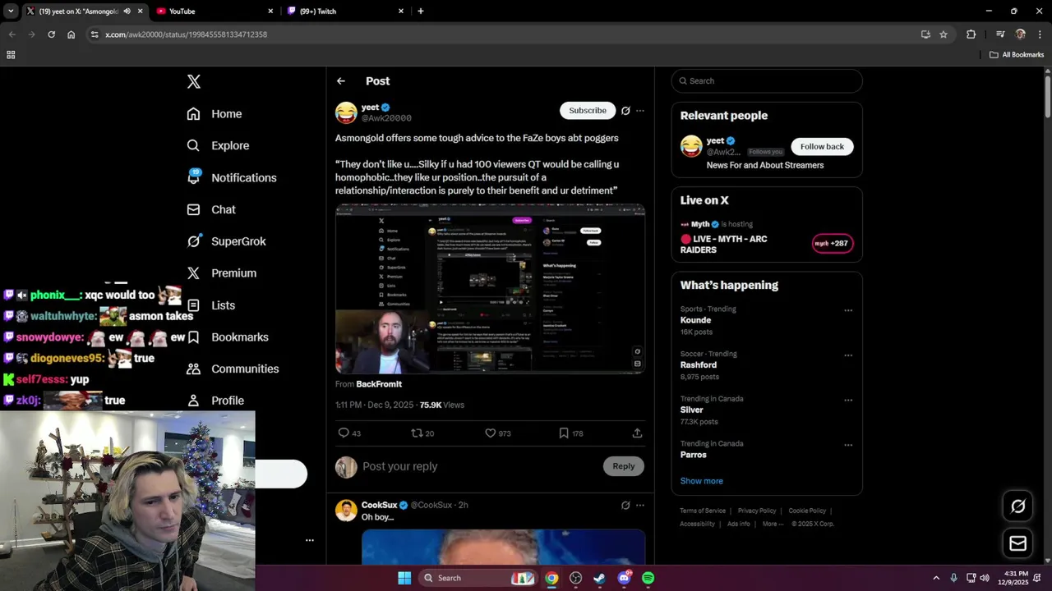The height and width of the screenshot is (591, 1052).
Task: Click Follow back for yeet
Action: (x=822, y=146)
